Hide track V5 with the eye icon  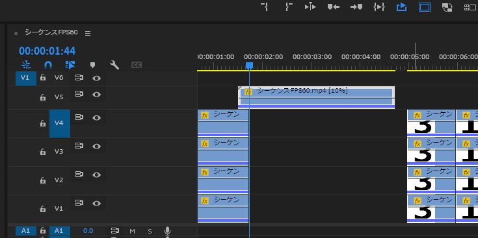[x=97, y=95]
